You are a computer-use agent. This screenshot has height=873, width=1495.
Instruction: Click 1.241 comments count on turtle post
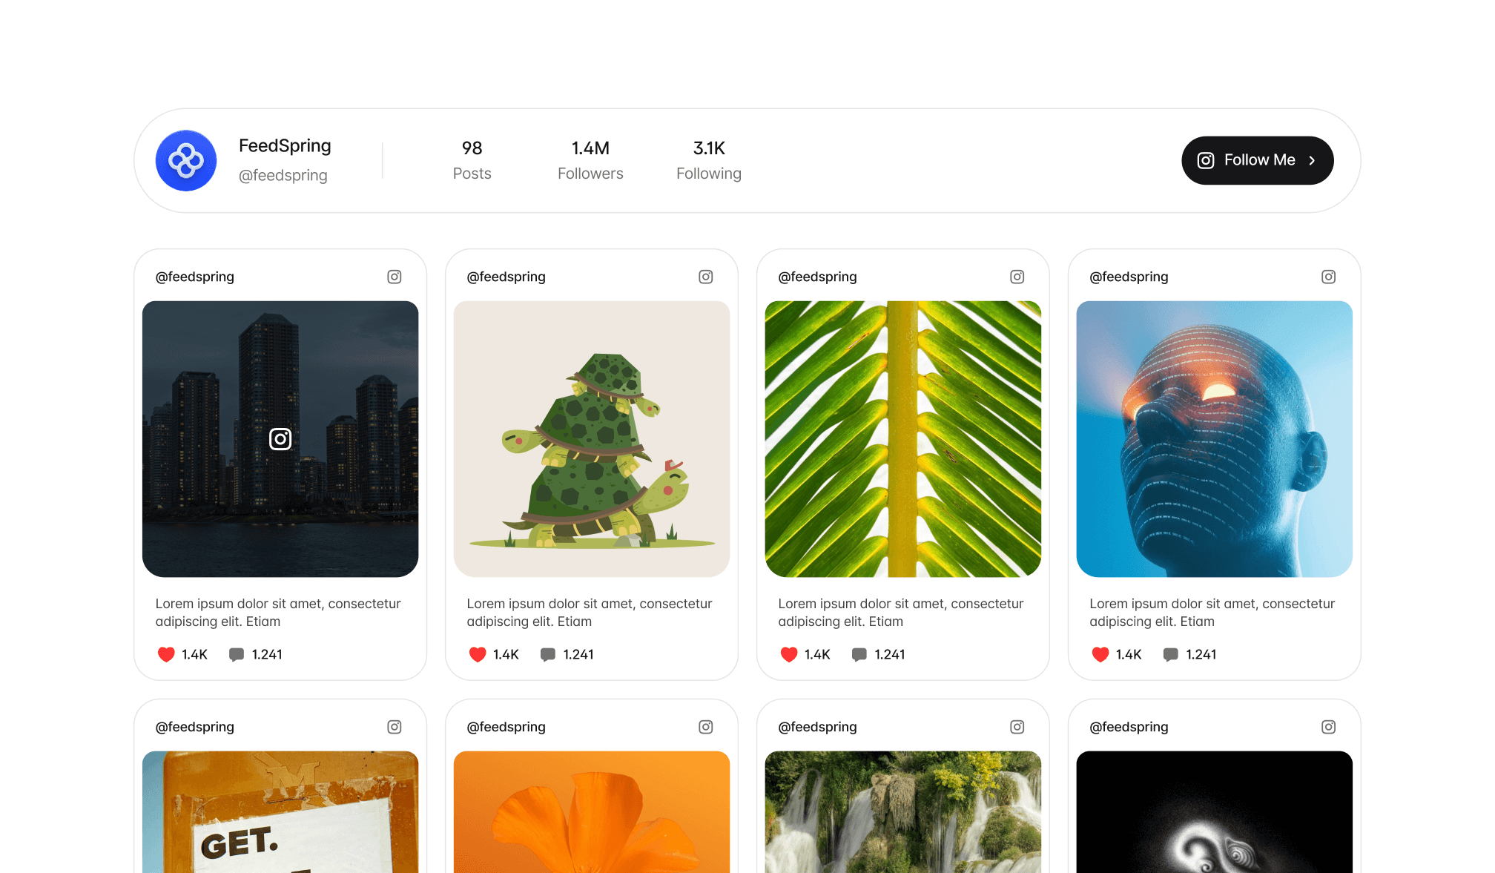[x=578, y=654]
